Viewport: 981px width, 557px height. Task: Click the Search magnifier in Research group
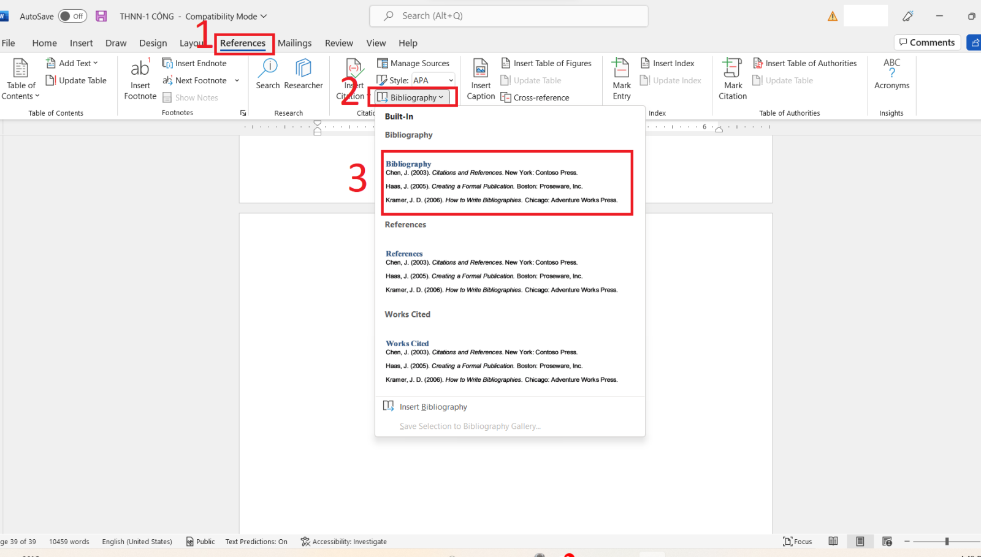[268, 69]
